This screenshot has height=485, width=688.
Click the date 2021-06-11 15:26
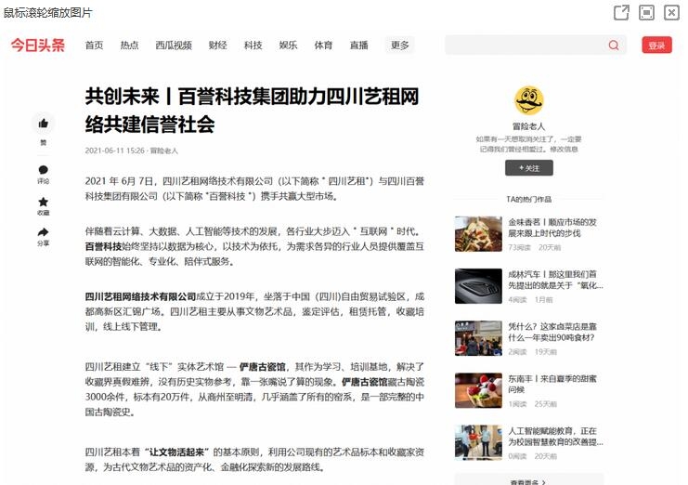click(x=114, y=151)
